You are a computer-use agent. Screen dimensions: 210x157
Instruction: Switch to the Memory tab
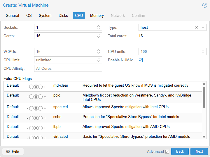[x=97, y=15]
